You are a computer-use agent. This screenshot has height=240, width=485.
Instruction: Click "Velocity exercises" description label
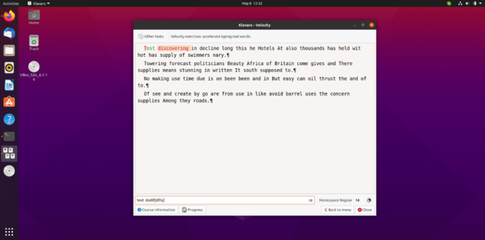211,37
